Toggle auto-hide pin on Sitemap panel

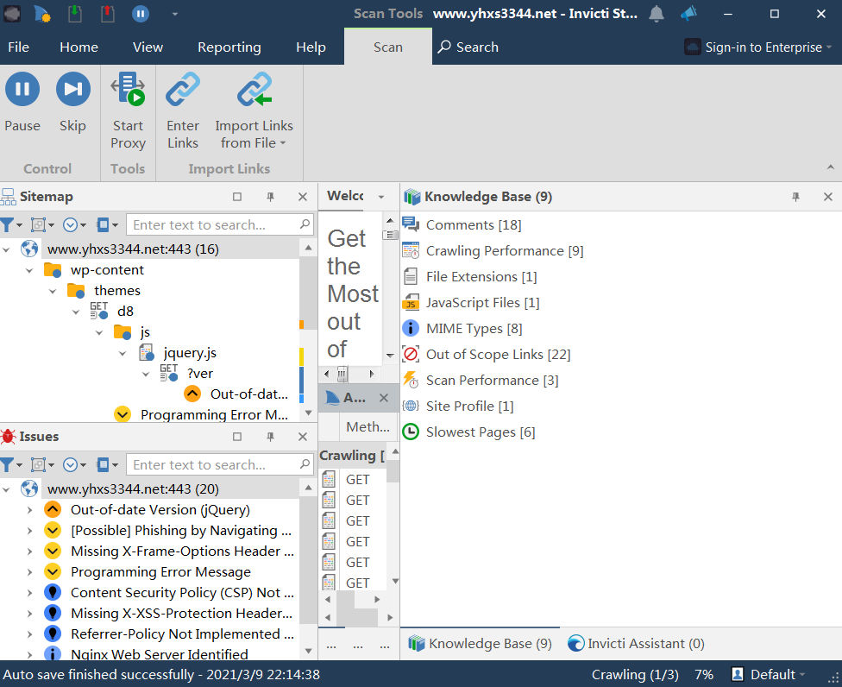(270, 197)
